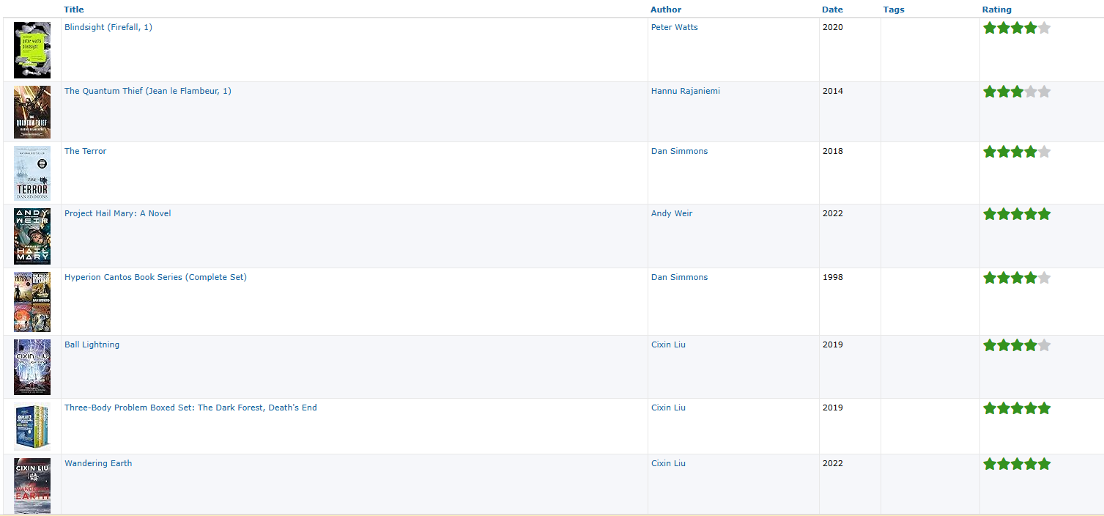1104x516 pixels.
Task: Open Dan Simmons link in Hyperion Cantos row
Action: pyautogui.click(x=680, y=277)
